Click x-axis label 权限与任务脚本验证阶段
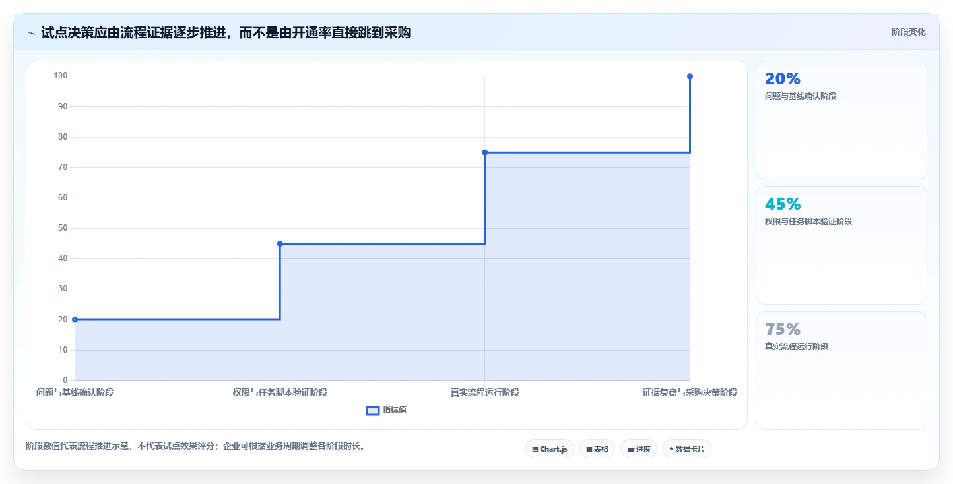The image size is (953, 484). [x=280, y=392]
